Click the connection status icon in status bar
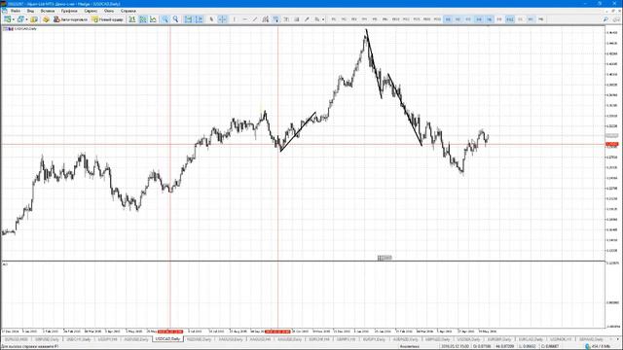Image resolution: width=623 pixels, height=350 pixels. [588, 346]
